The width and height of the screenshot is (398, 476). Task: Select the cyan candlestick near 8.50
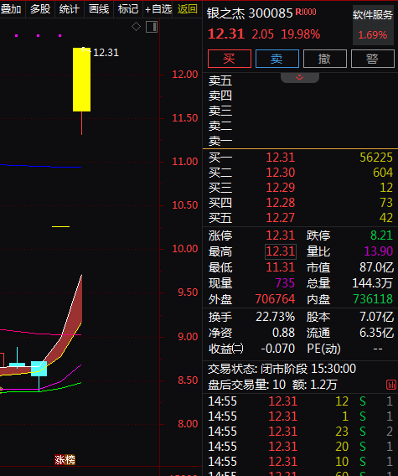pyautogui.click(x=39, y=369)
